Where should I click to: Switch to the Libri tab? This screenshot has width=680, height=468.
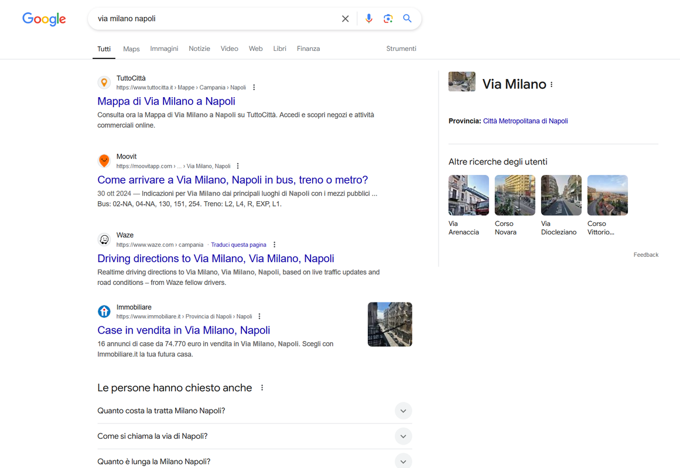(280, 49)
